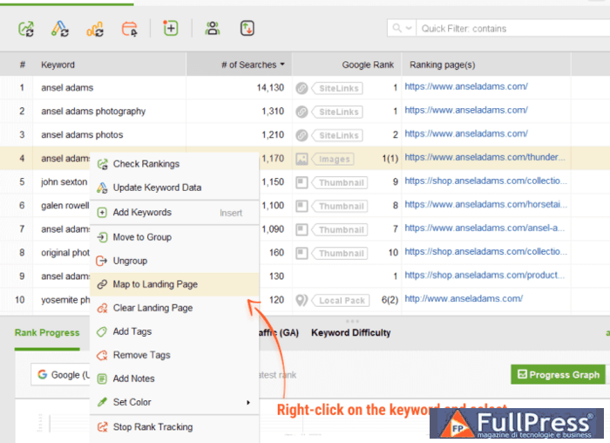The width and height of the screenshot is (610, 443).
Task: Click the SiteLinks tag in row 2
Action: pos(338,112)
